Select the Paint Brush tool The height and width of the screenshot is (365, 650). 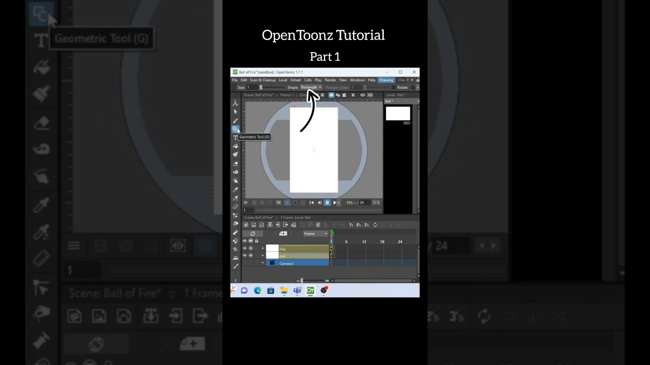236,154
